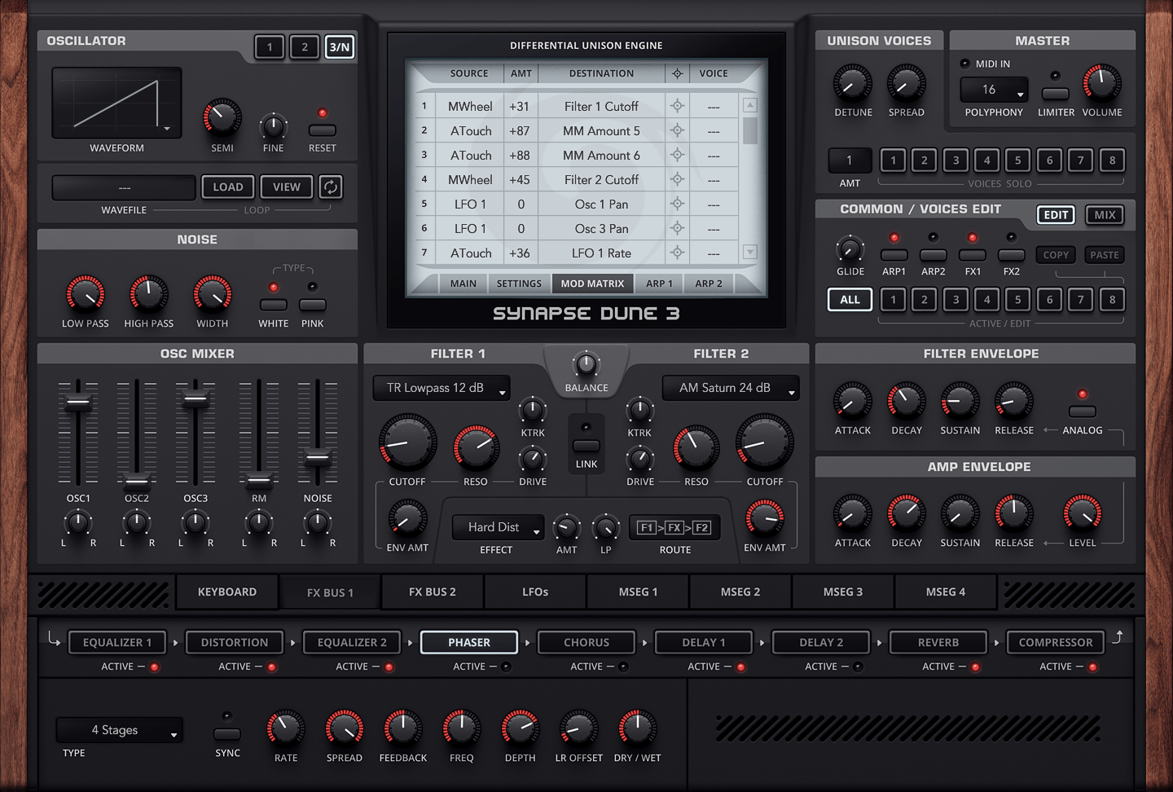Click the crosshair icon on the LFO 1 Rate row
The width and height of the screenshot is (1173, 792).
click(677, 253)
